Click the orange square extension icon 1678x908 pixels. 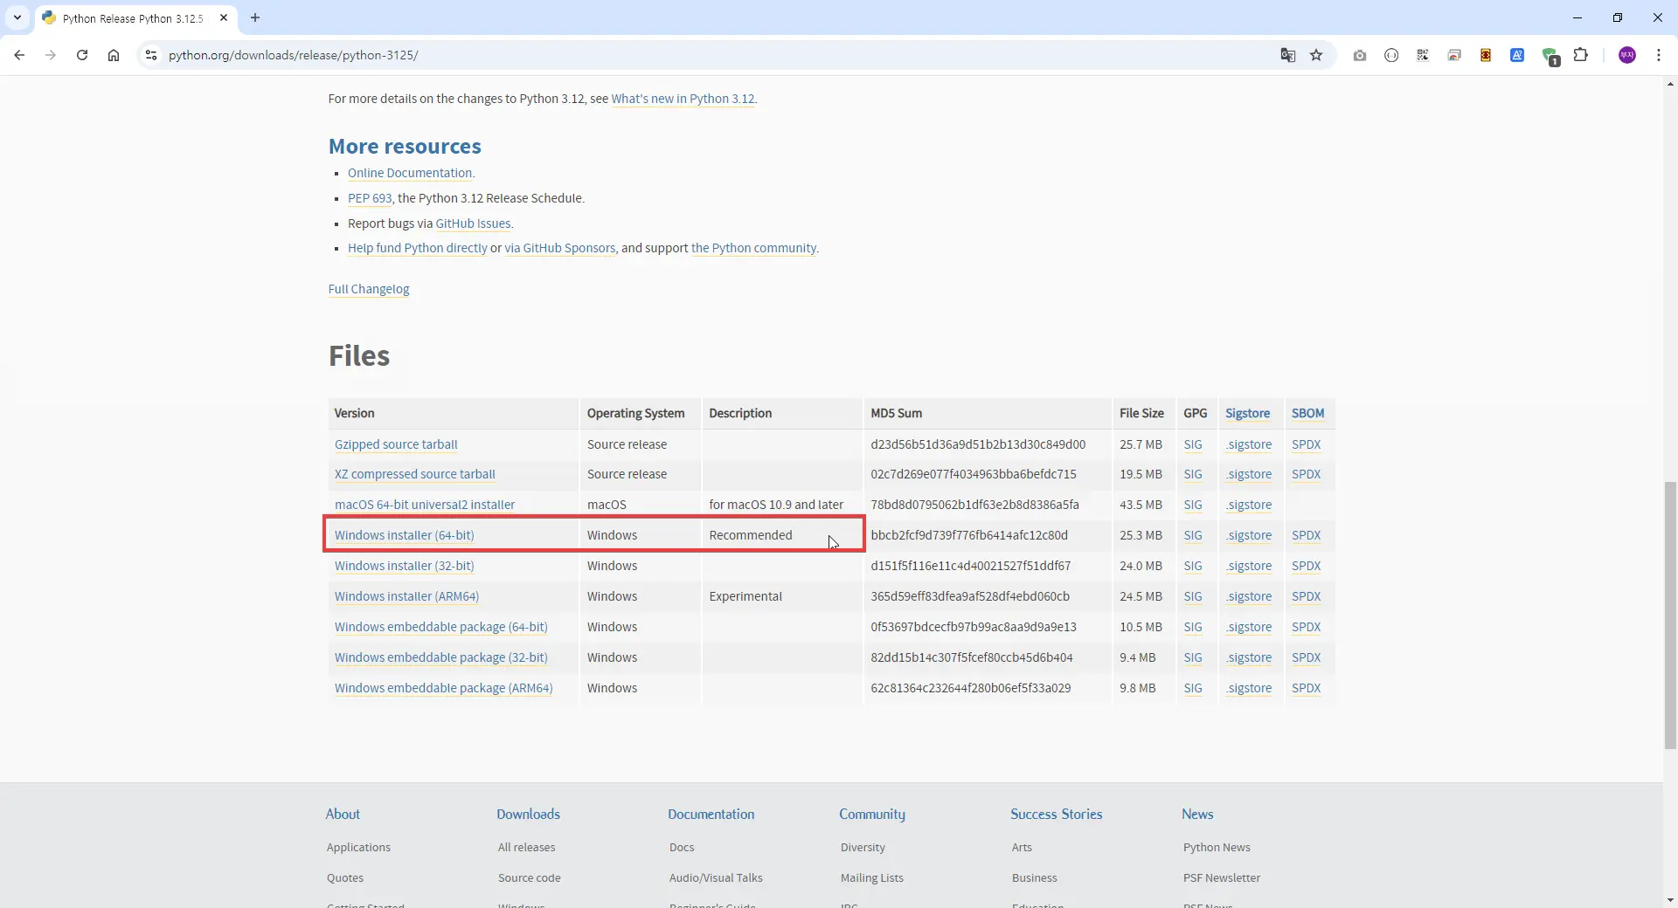(1486, 55)
